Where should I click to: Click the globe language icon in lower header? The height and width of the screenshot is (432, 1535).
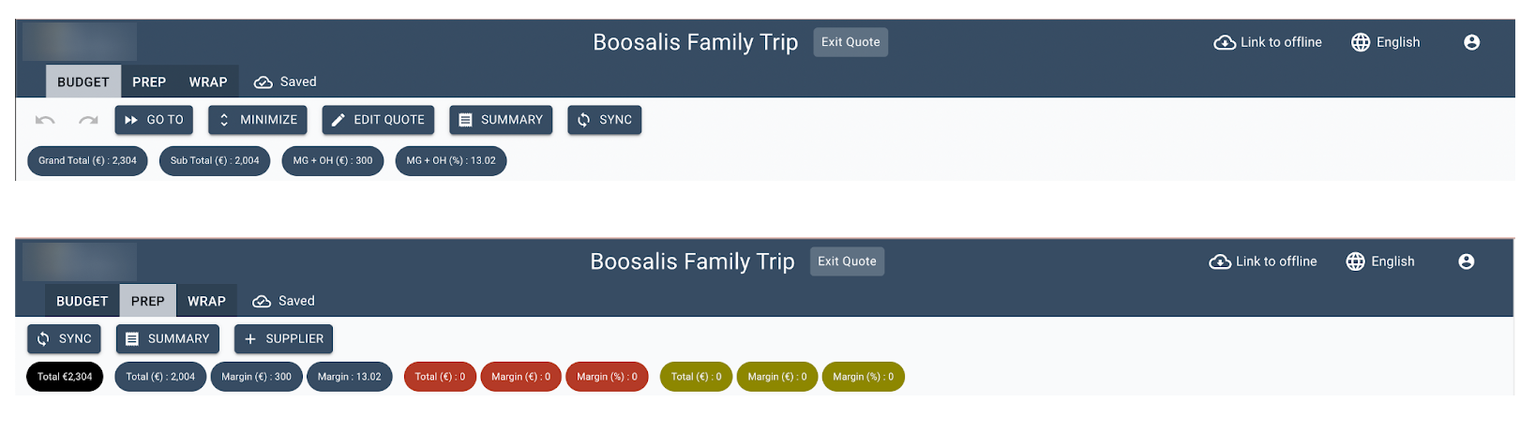pyautogui.click(x=1355, y=261)
